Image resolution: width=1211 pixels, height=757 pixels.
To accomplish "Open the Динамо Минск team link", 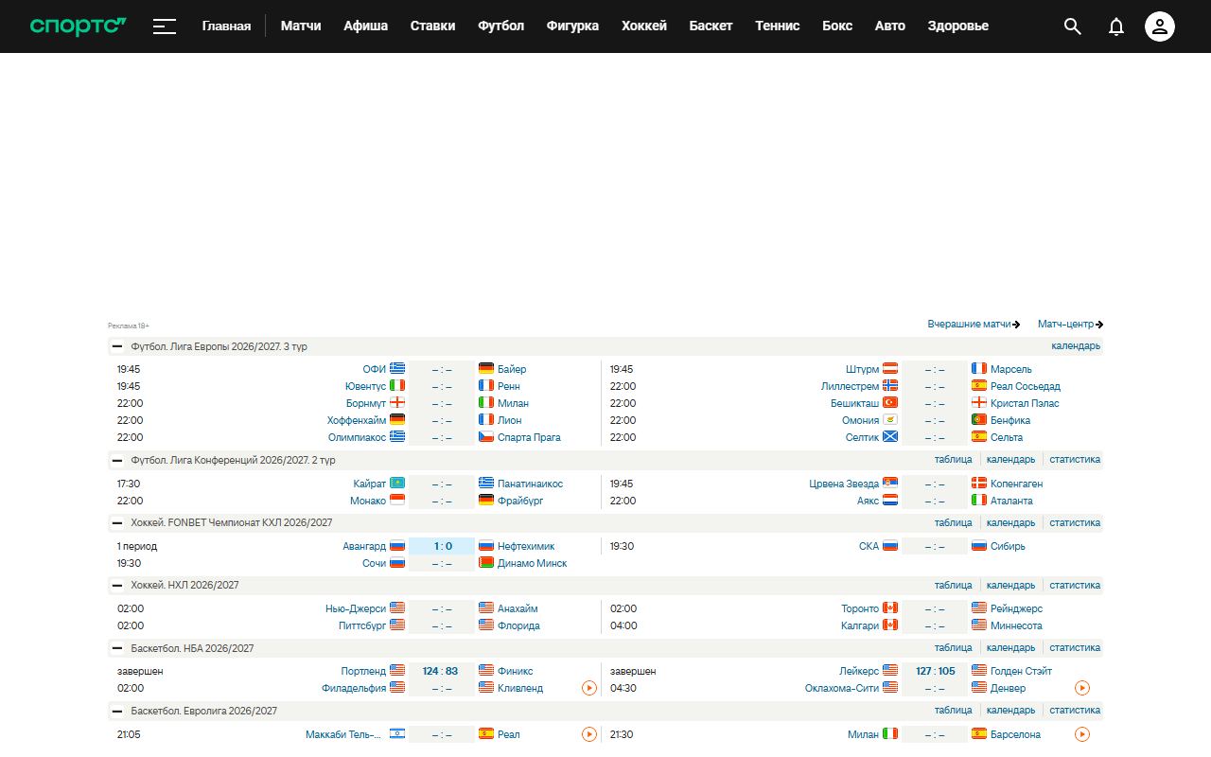I will [533, 563].
